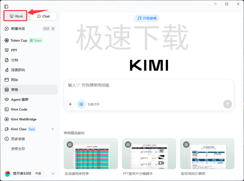View all history via 查看全部
The height and width of the screenshot is (181, 244).
click(18, 149)
